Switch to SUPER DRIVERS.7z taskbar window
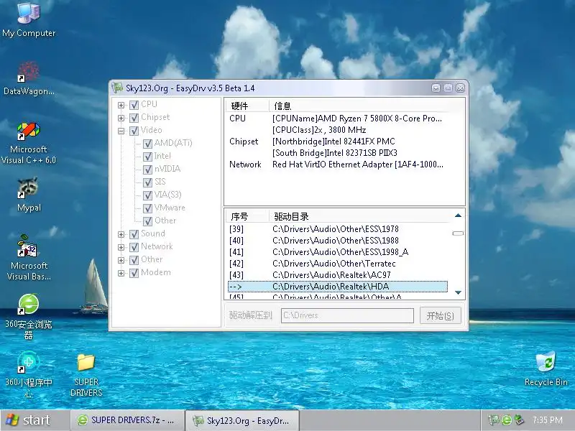Screen dimensions: 575x431 (x=126, y=420)
